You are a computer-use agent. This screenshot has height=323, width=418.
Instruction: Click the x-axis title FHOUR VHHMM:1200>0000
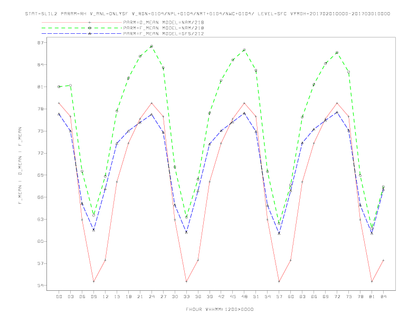click(220, 309)
